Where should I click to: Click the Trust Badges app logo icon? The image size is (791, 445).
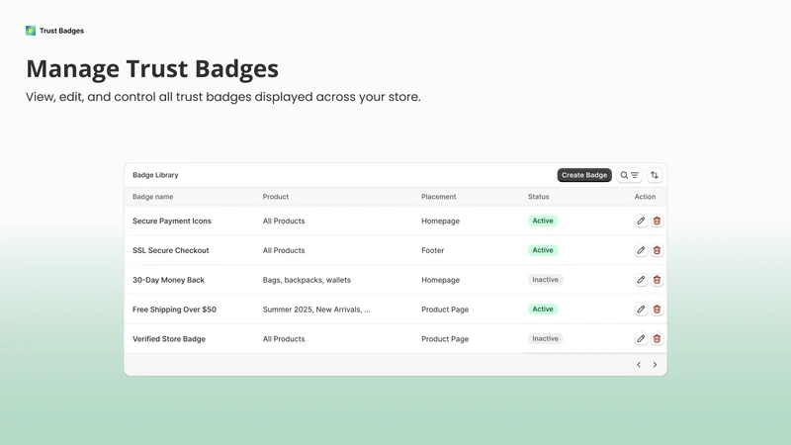[x=31, y=31]
